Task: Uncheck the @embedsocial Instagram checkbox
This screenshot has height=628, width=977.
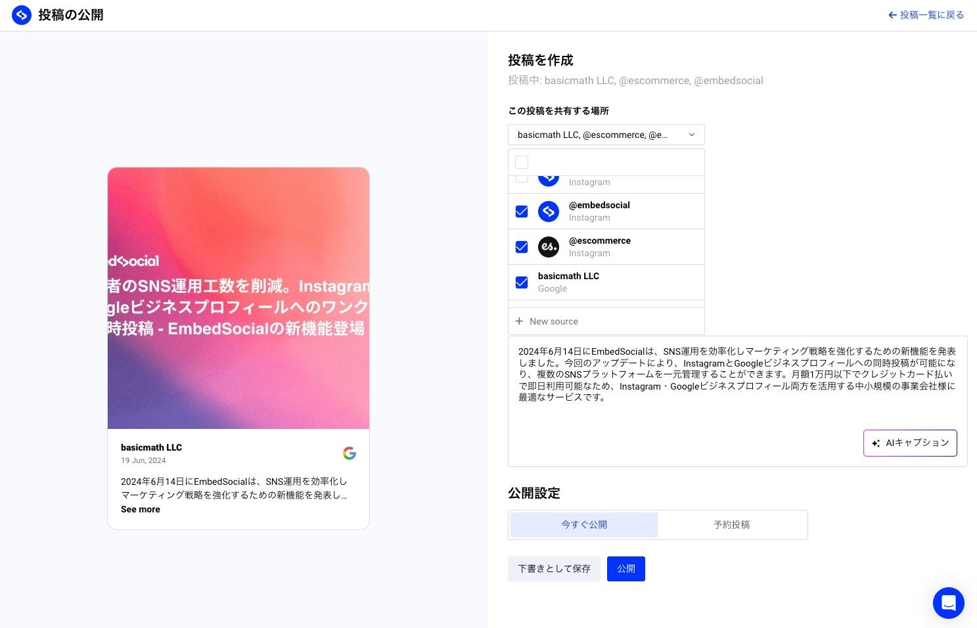Action: [x=522, y=212]
